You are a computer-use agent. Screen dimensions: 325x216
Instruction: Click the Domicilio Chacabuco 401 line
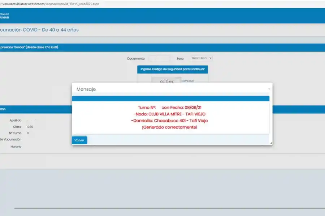(170, 121)
